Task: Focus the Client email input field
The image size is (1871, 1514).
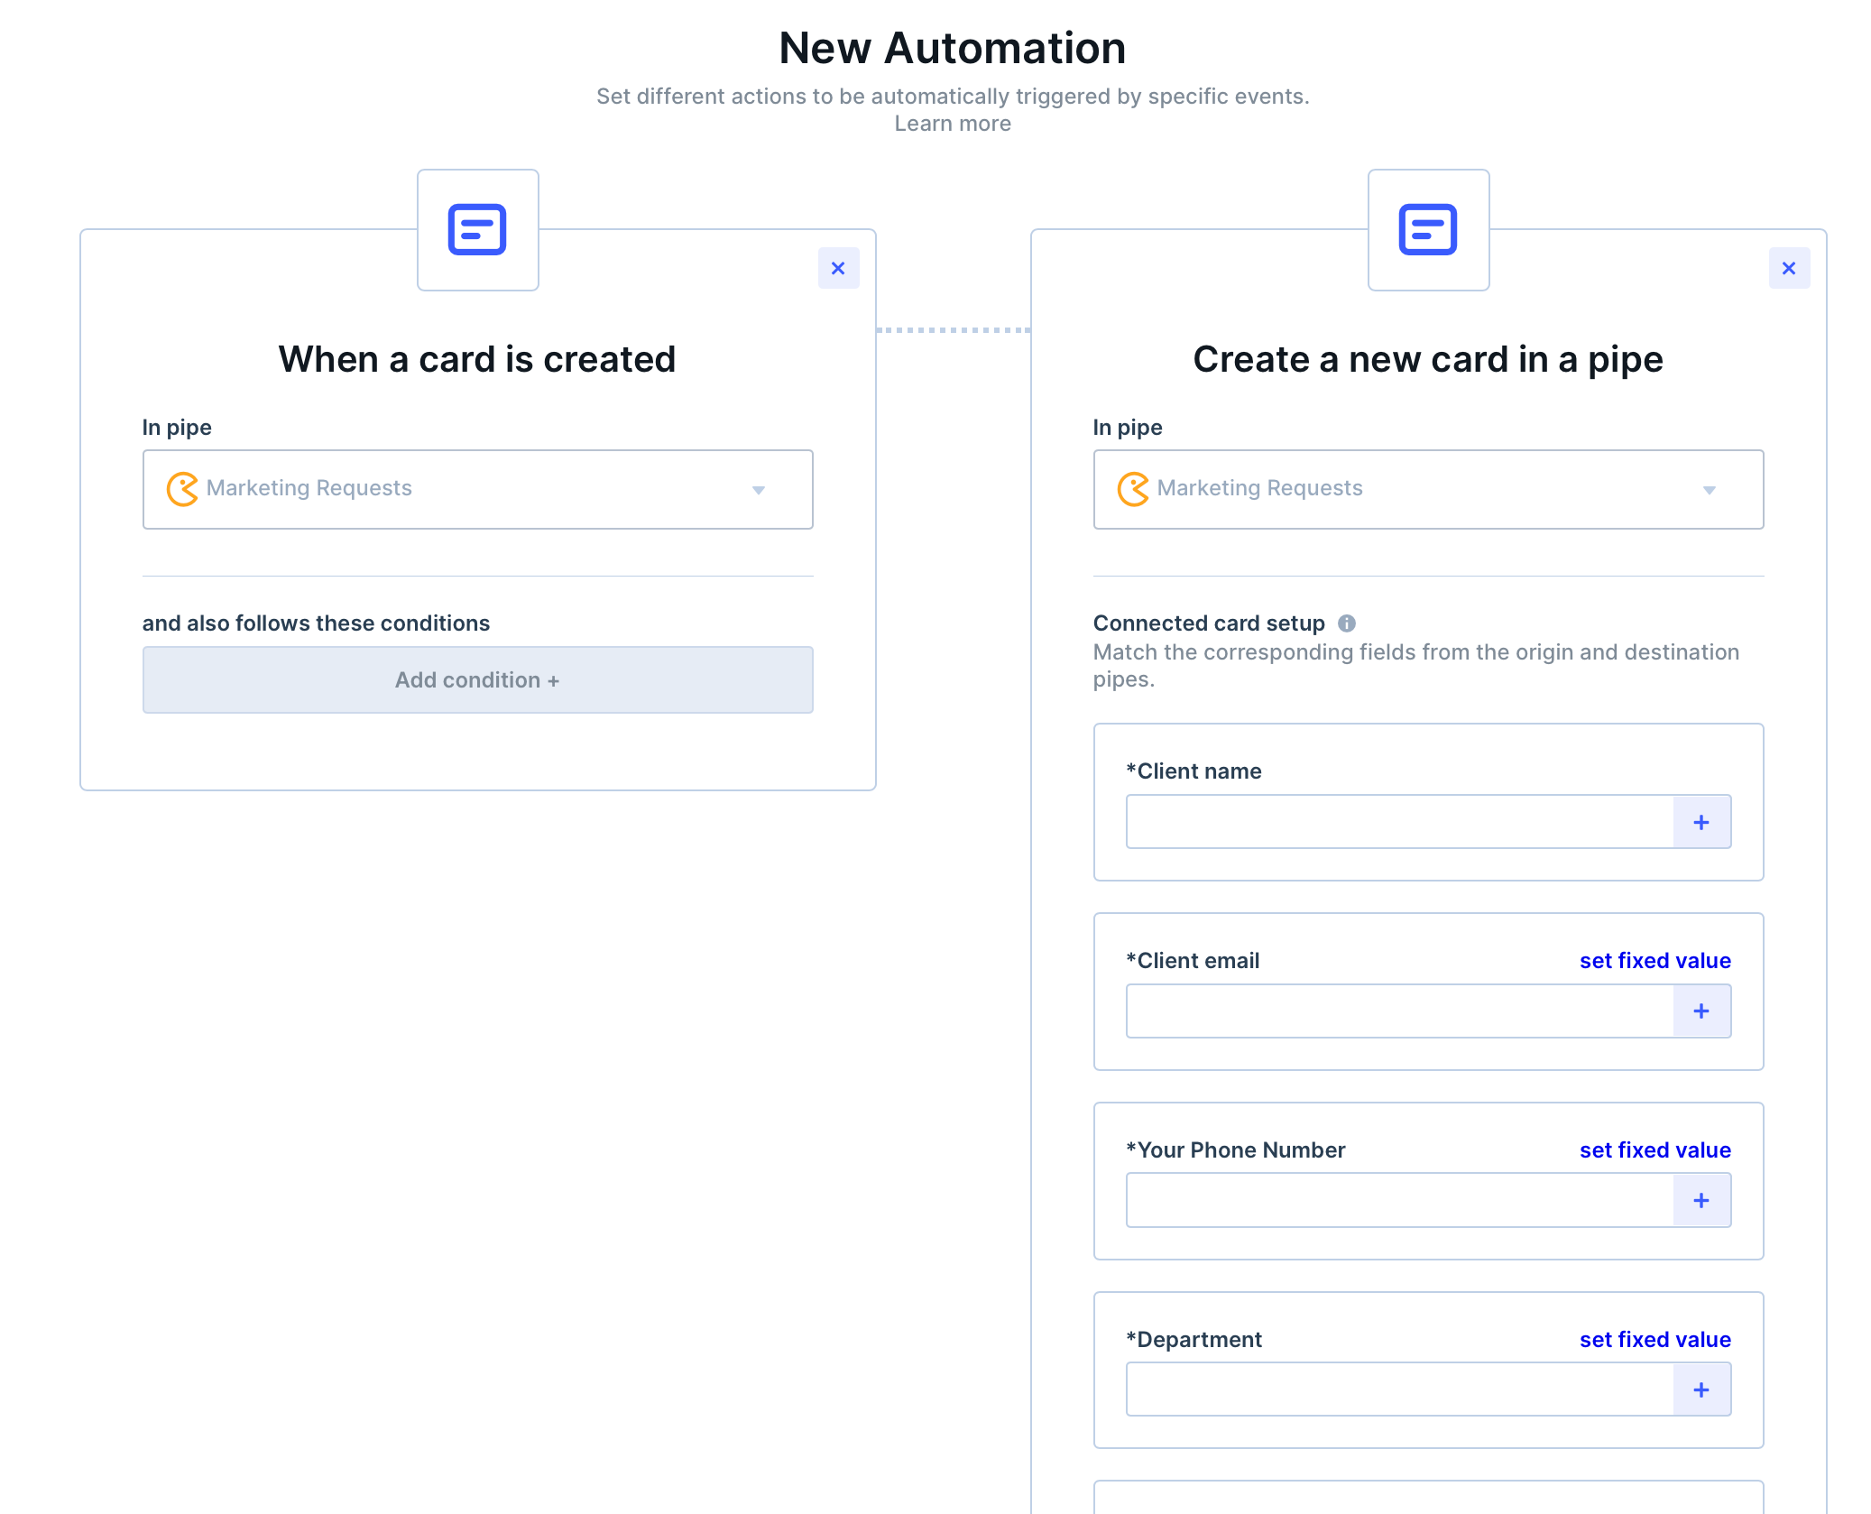Action: [x=1399, y=1011]
